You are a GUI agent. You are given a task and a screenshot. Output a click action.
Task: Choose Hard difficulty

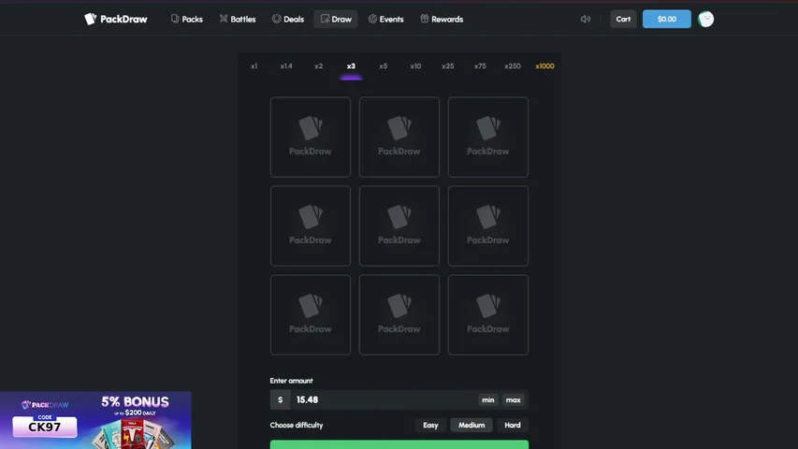pyautogui.click(x=513, y=425)
